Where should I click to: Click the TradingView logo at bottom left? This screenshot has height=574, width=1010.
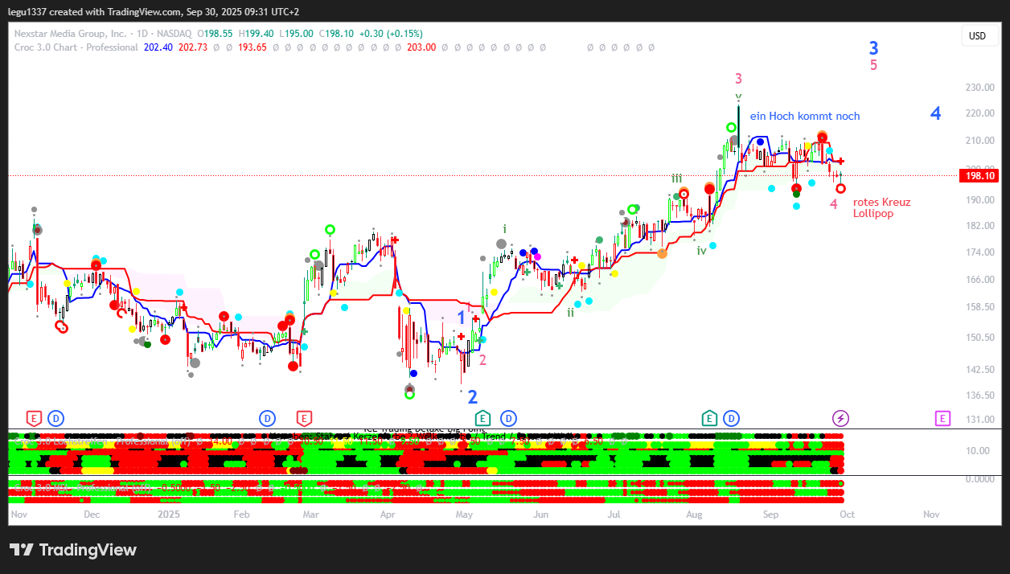point(73,550)
